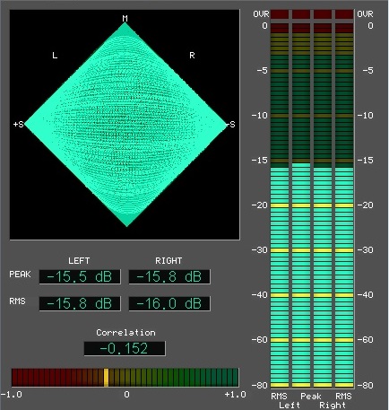This screenshot has height=410, width=389.
Task: Click the leftmost RMS label below meters
Action: coord(279,397)
